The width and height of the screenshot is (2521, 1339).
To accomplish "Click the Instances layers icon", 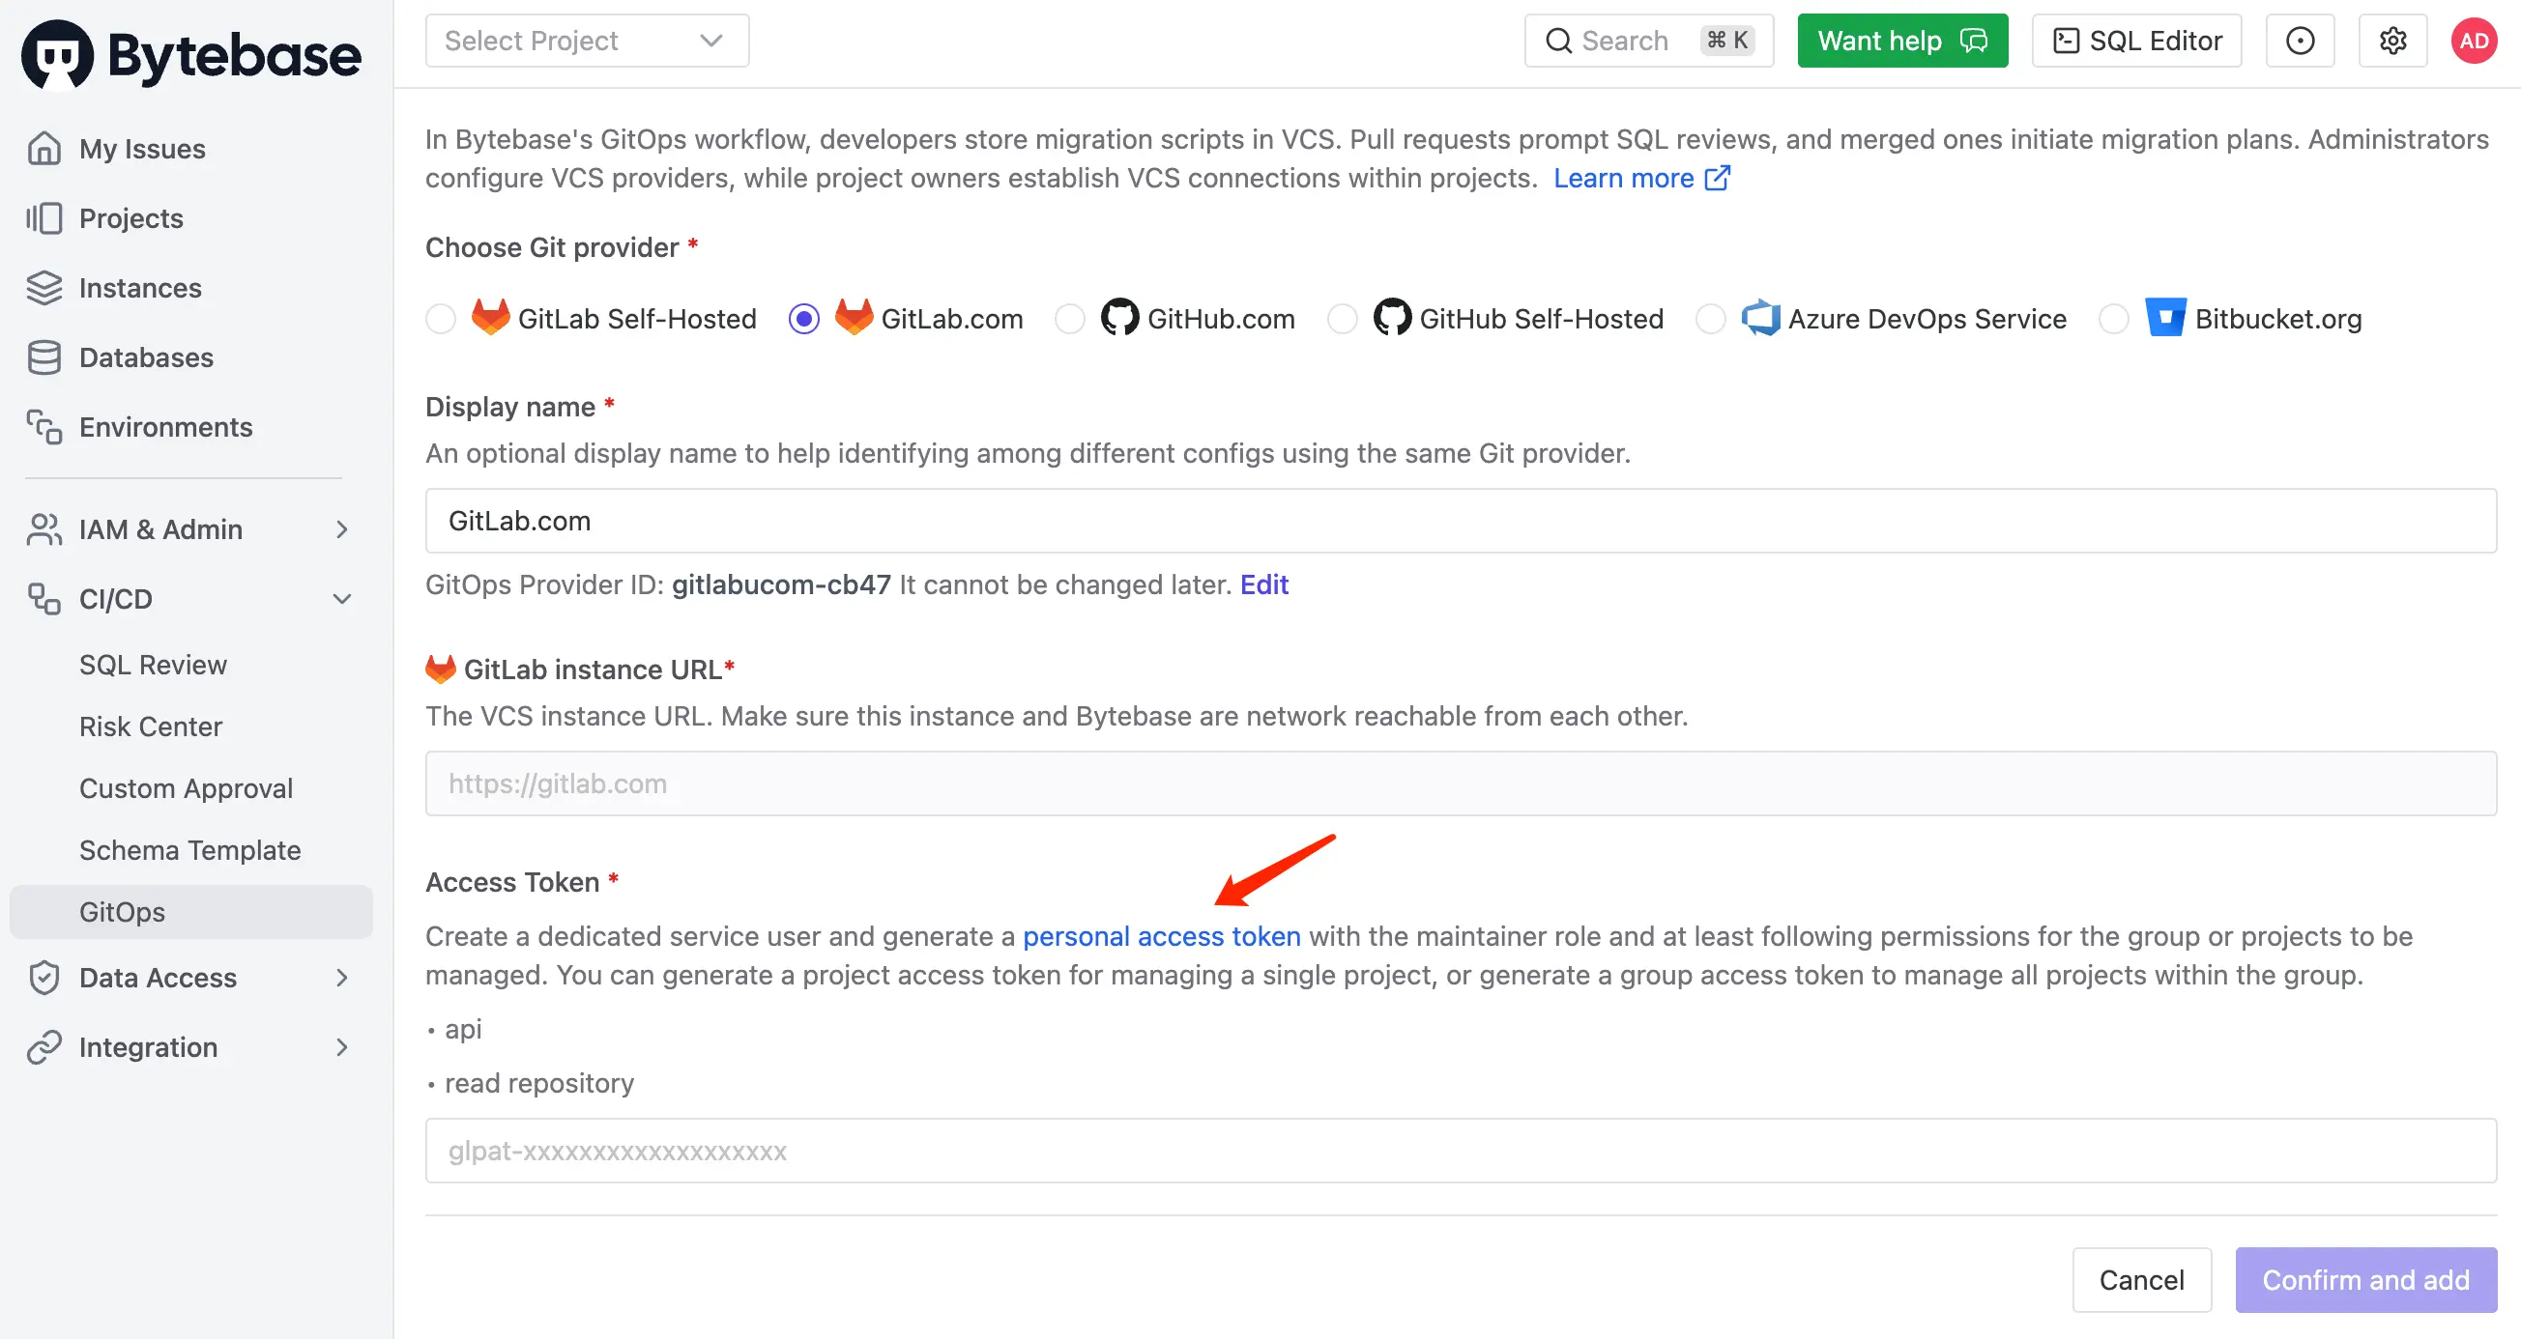I will (44, 288).
